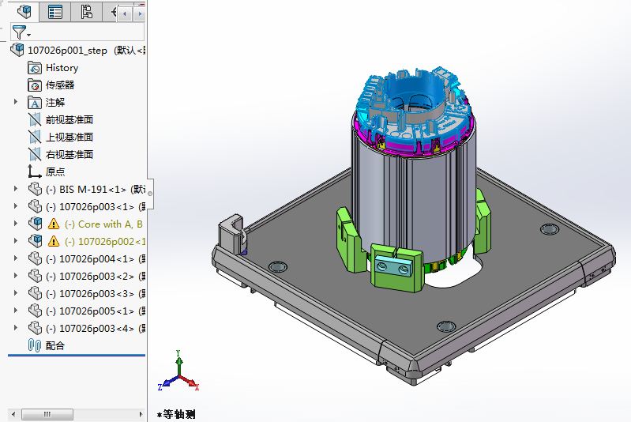Select the (-) BIS M-191<1> label
This screenshot has height=422, width=631.
click(x=86, y=189)
